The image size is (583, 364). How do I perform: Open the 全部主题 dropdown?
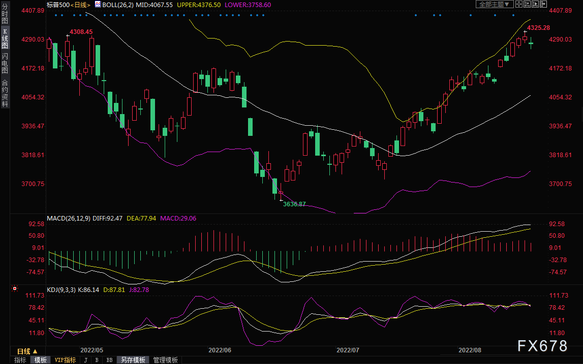tap(495, 4)
